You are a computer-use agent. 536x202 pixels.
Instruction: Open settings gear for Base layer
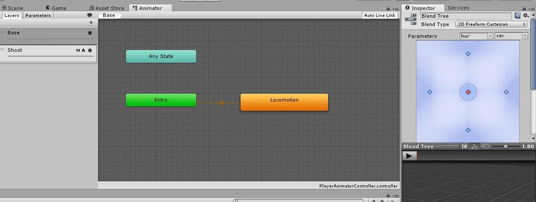(x=90, y=33)
